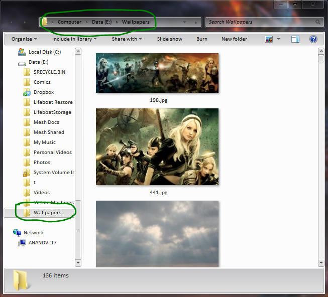Click the change view icon
328x297 pixels.
269,39
